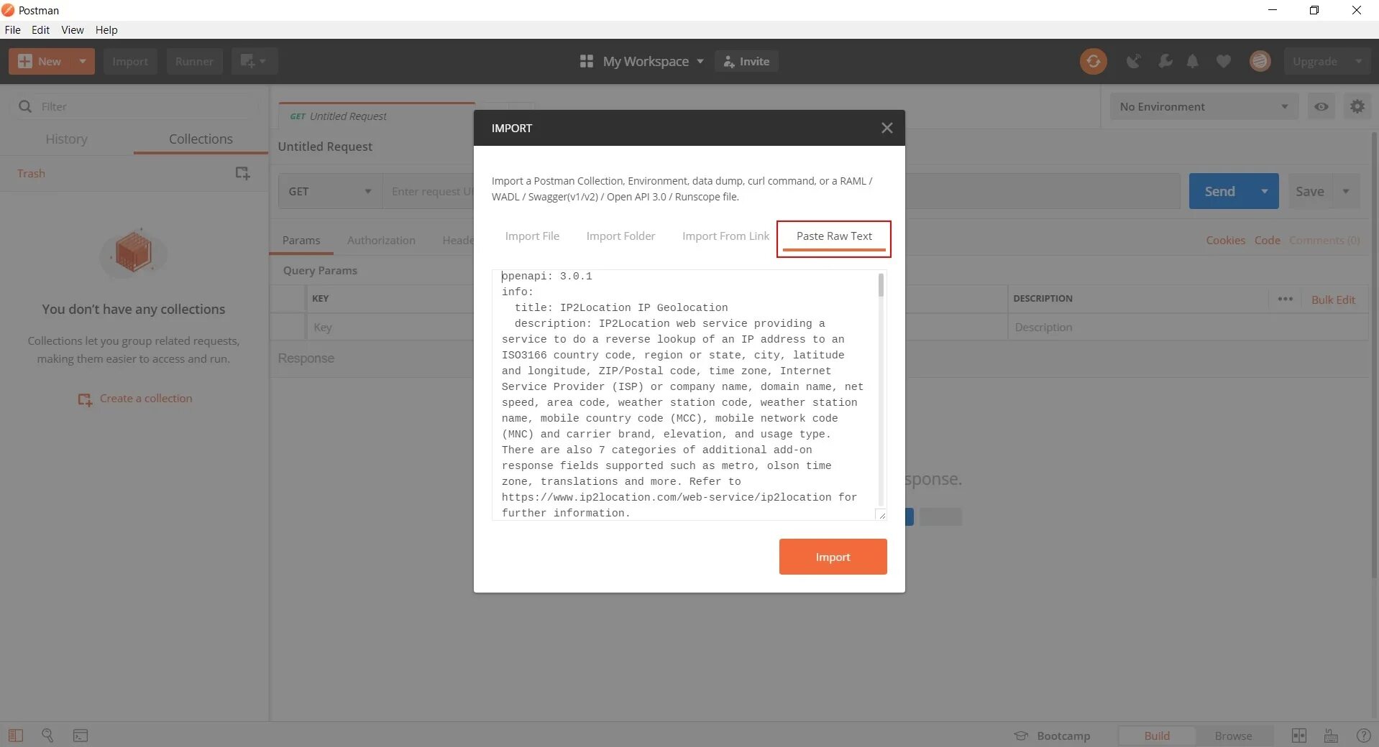Open the Edit menu

[40, 29]
